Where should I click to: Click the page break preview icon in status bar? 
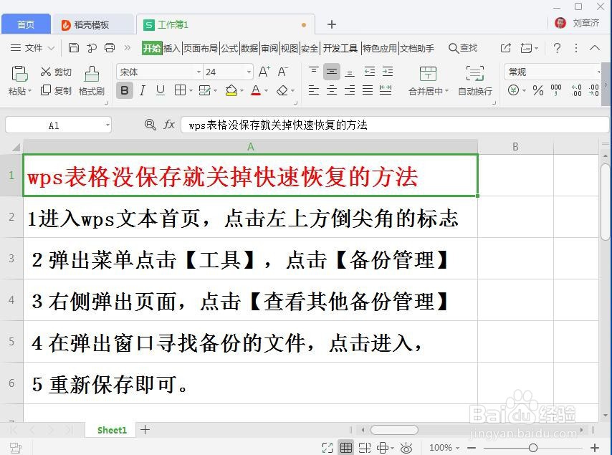pyautogui.click(x=365, y=448)
